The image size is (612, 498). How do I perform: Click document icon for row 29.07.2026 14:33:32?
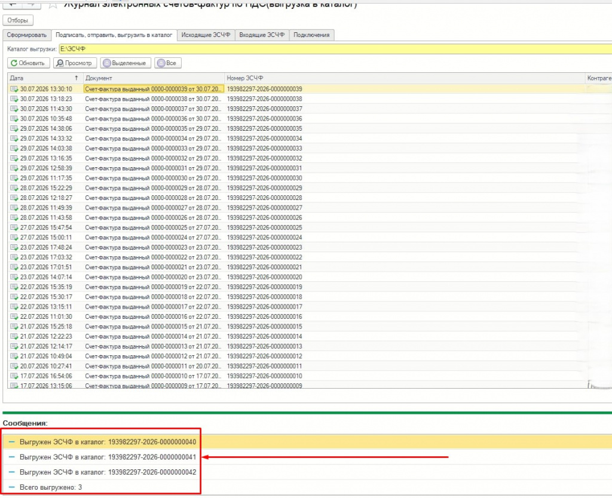(14, 139)
